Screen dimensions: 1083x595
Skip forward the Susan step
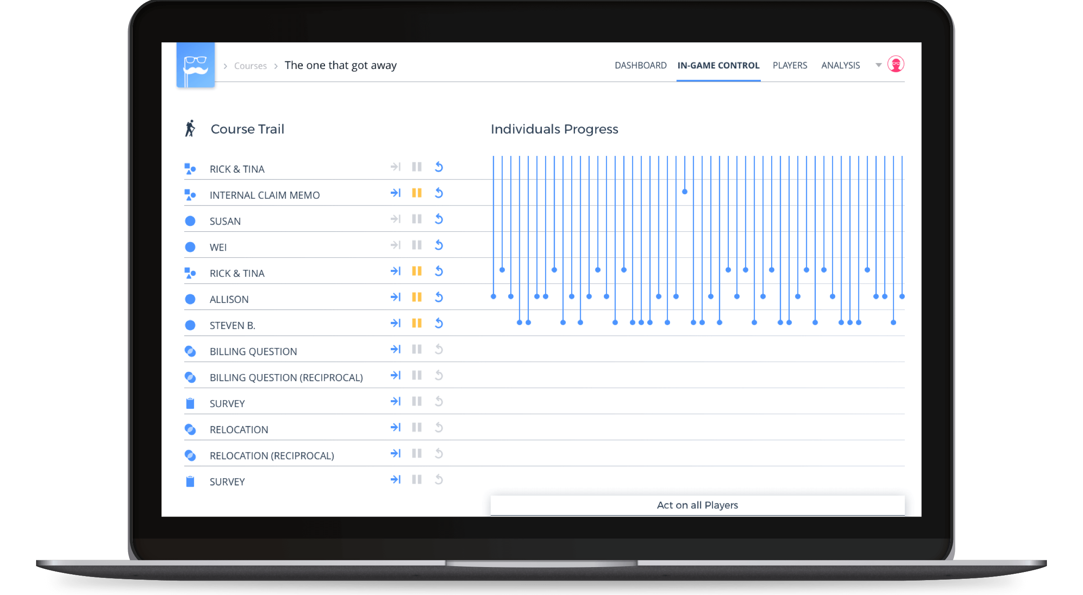(395, 219)
